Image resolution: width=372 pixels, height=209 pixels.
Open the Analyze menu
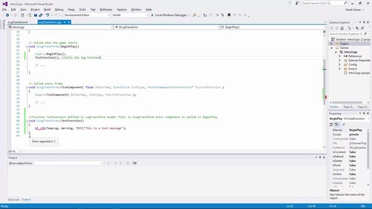pyautogui.click(x=121, y=9)
